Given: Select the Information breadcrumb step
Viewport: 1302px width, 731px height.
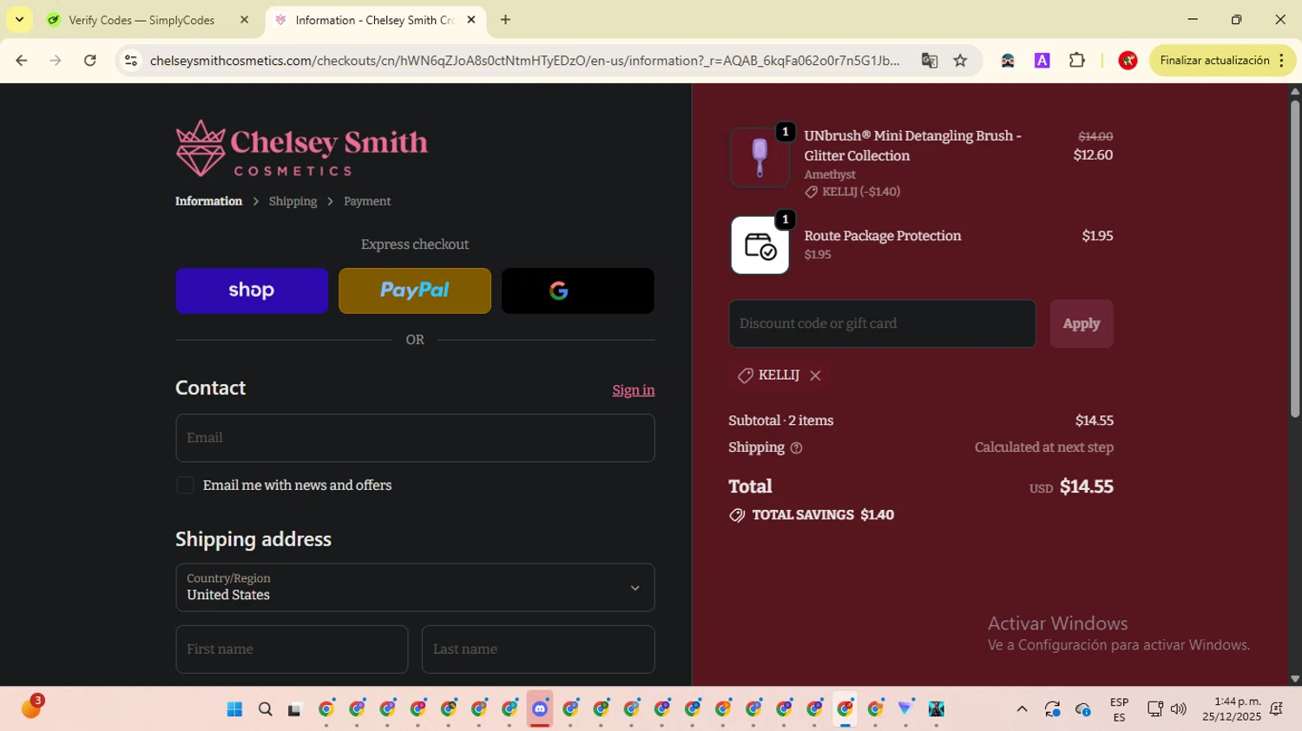Looking at the screenshot, I should point(208,201).
